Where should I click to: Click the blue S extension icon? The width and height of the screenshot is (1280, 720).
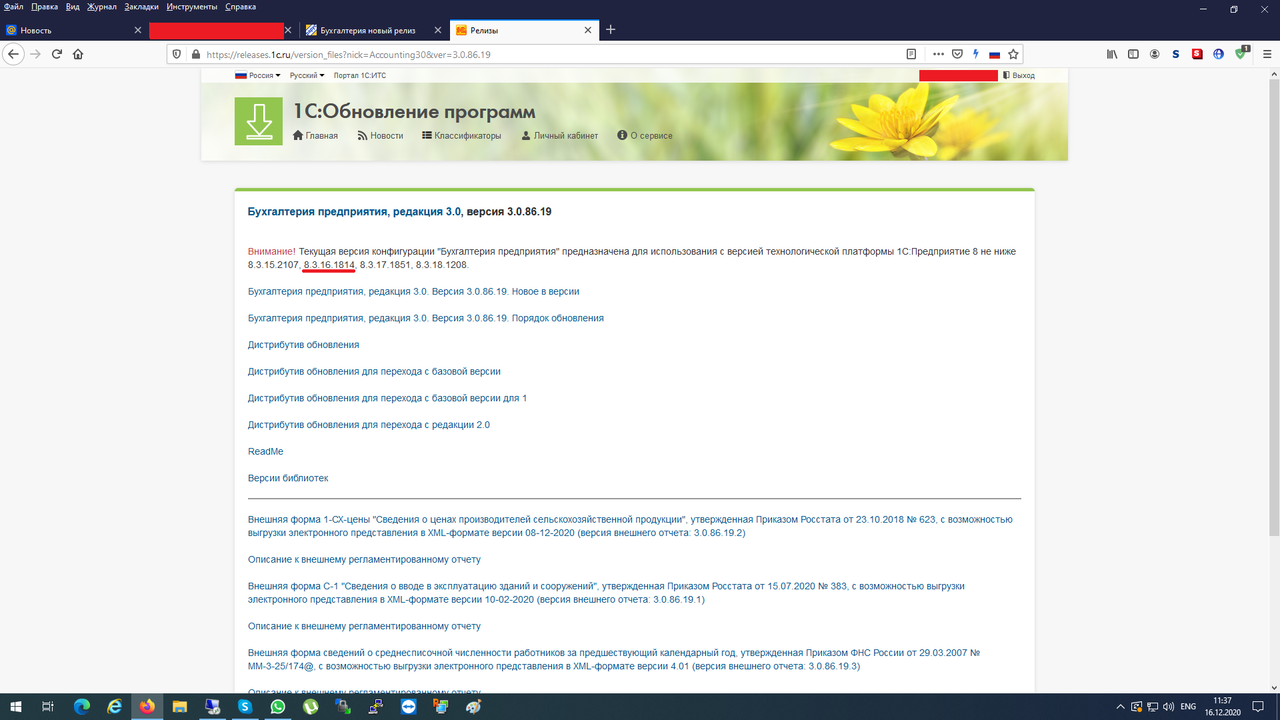1176,54
